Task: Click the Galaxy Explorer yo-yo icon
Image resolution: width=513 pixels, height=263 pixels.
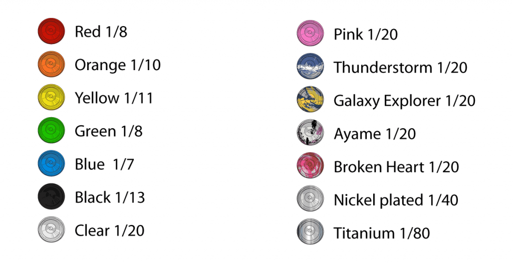Action: 310,100
